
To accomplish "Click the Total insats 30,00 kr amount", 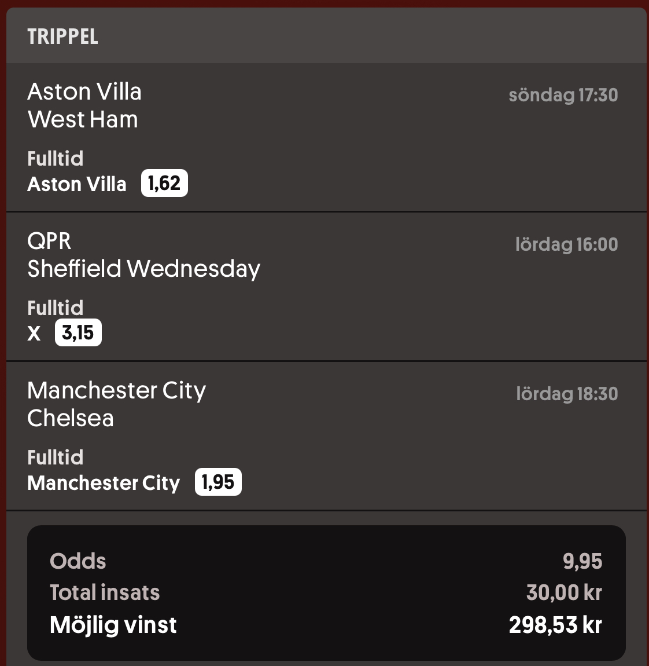I will [x=564, y=592].
